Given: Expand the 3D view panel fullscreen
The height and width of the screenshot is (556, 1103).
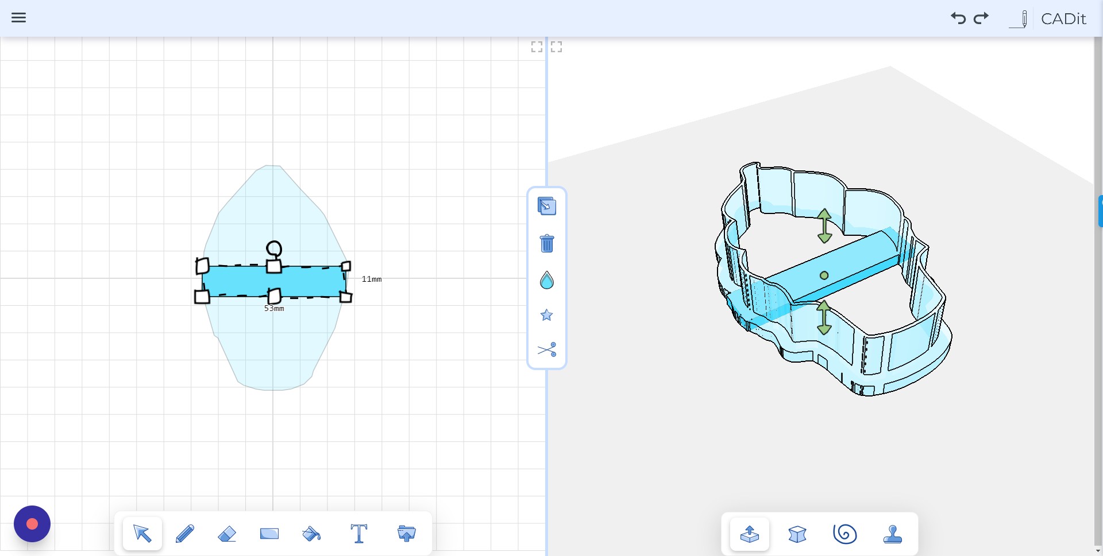Looking at the screenshot, I should click(x=556, y=47).
